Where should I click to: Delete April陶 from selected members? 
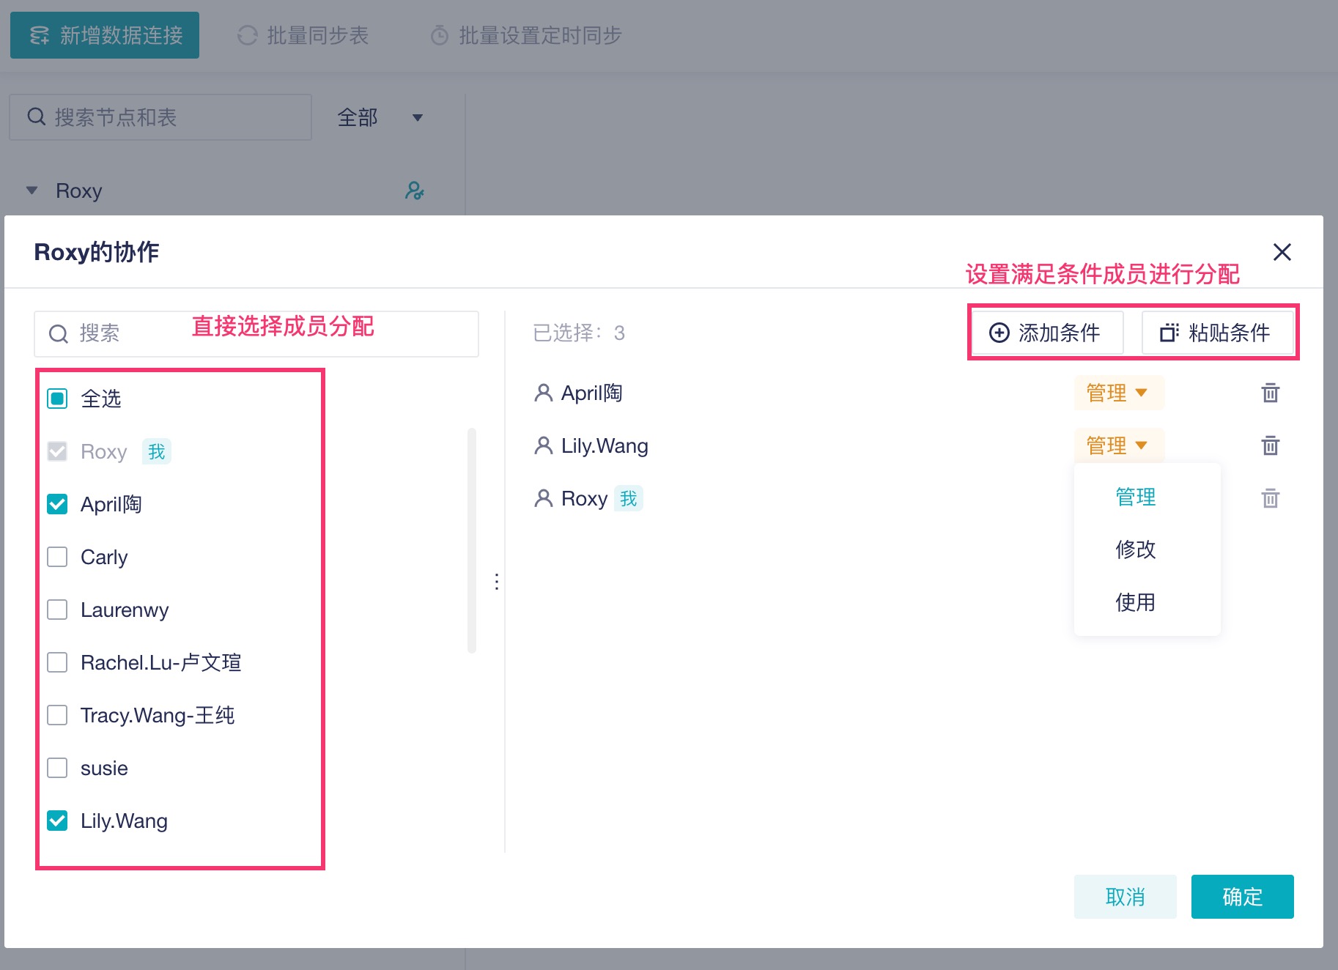click(x=1270, y=393)
